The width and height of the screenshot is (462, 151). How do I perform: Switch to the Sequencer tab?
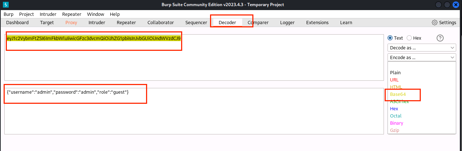click(x=196, y=22)
